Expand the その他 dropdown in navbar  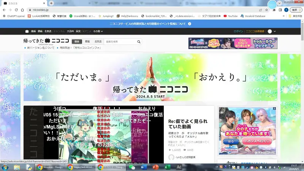pyautogui.click(x=98, y=31)
